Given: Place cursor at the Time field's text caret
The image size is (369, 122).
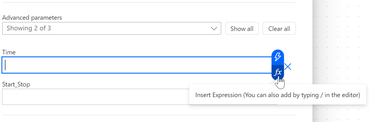Looking at the screenshot, I should [5, 65].
